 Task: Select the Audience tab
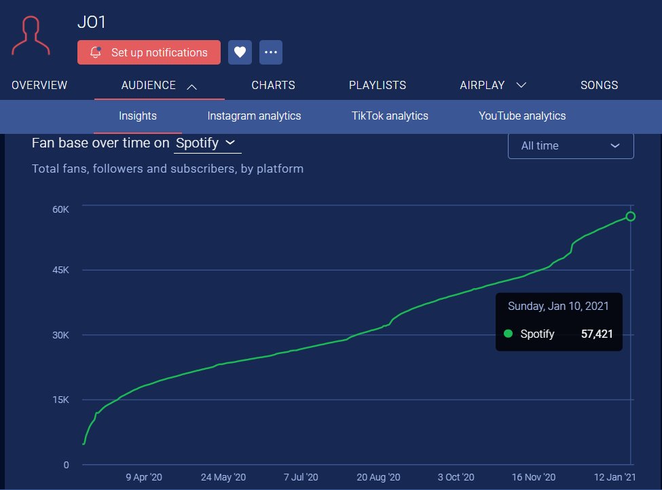(x=148, y=86)
